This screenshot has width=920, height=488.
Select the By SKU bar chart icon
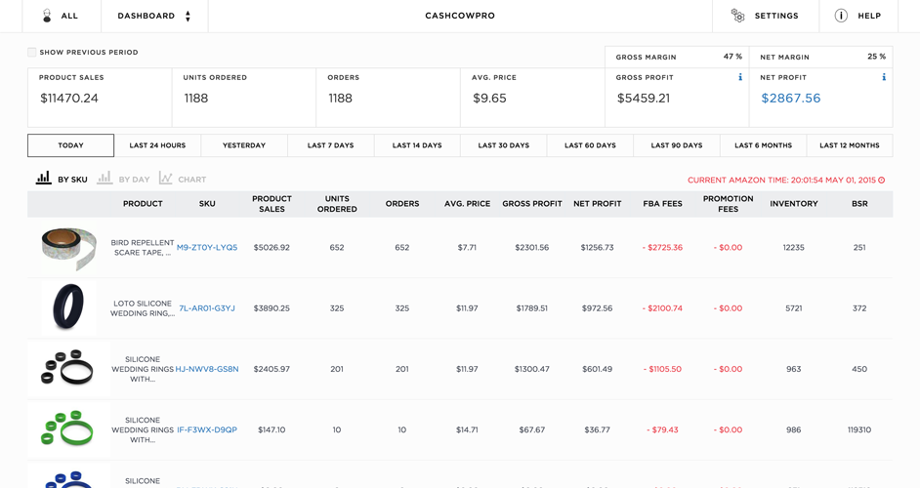43,178
